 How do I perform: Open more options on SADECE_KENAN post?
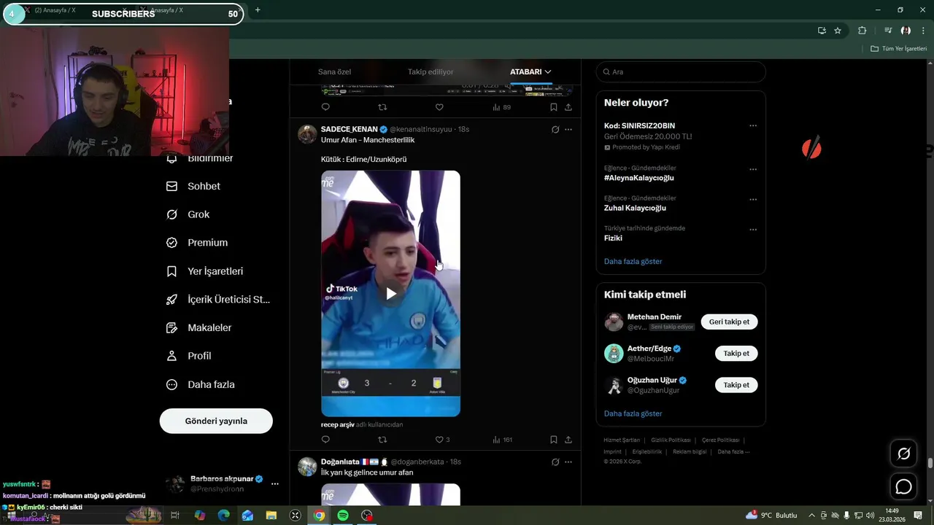click(568, 130)
